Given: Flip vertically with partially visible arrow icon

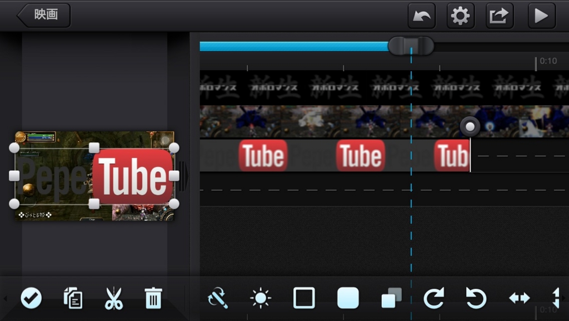Looking at the screenshot, I should (x=556, y=298).
